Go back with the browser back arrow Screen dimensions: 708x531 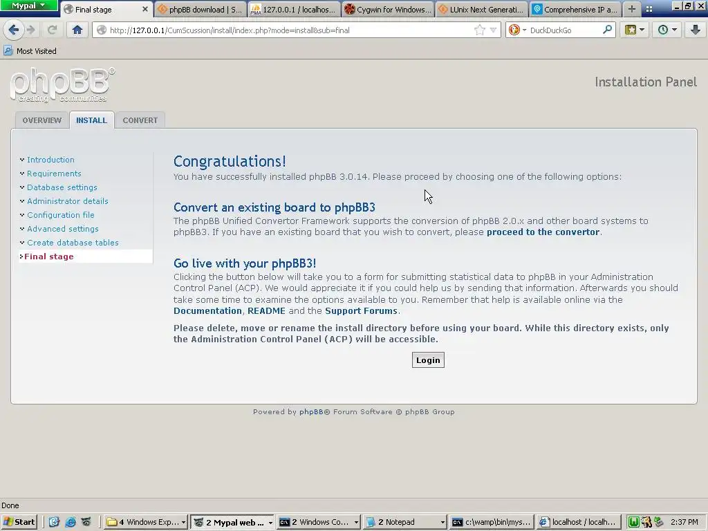pyautogui.click(x=14, y=30)
